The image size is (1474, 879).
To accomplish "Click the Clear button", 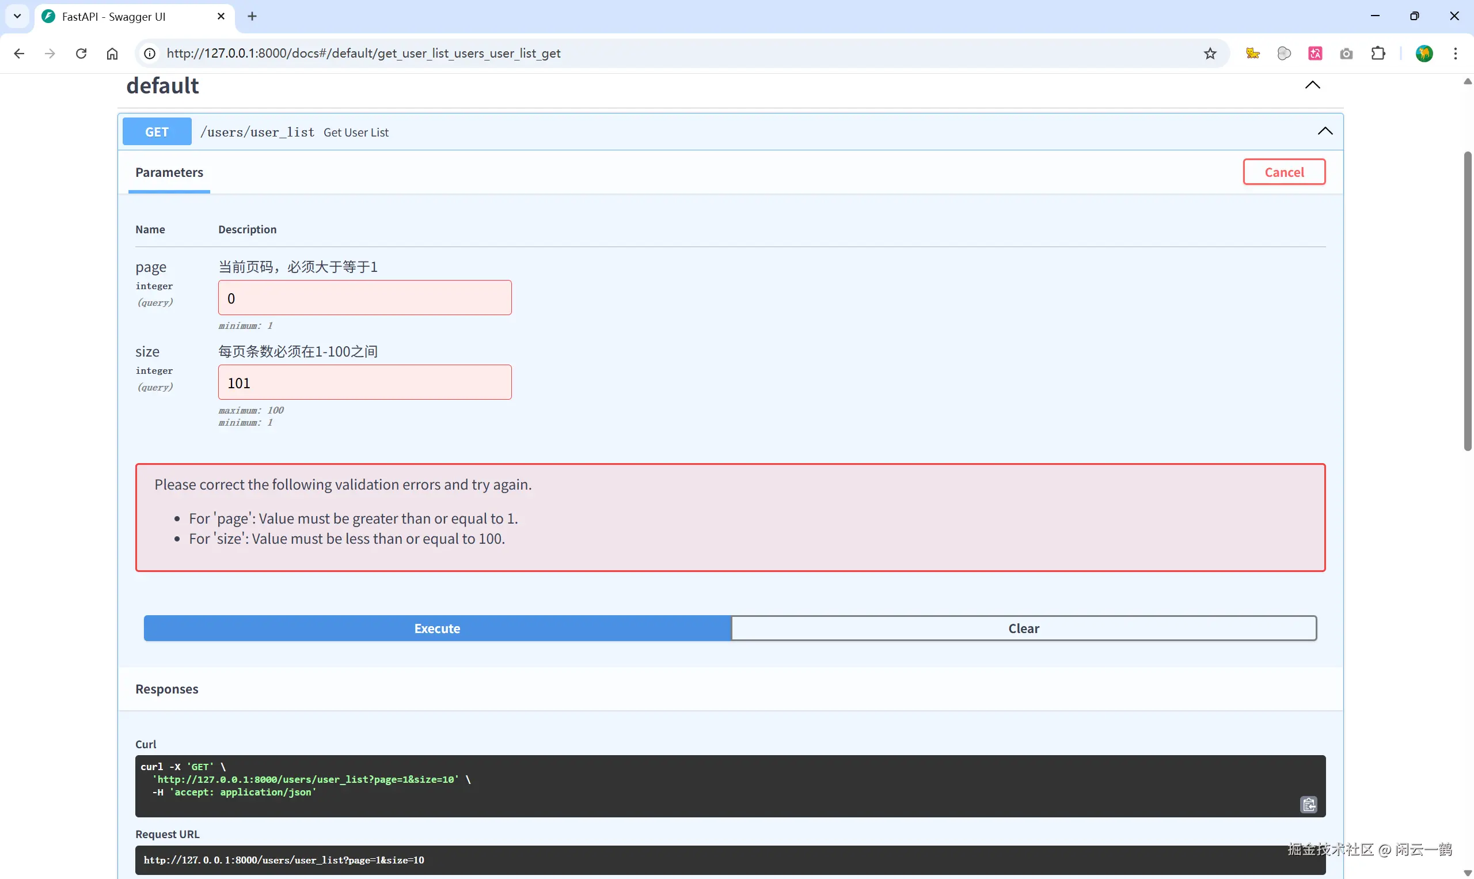I will (x=1024, y=628).
